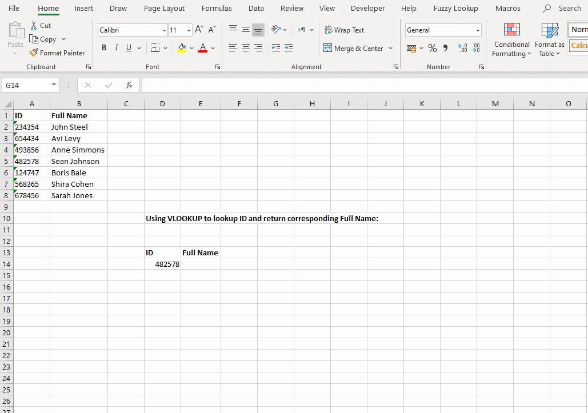Click the Increase Font Size icon

199,30
